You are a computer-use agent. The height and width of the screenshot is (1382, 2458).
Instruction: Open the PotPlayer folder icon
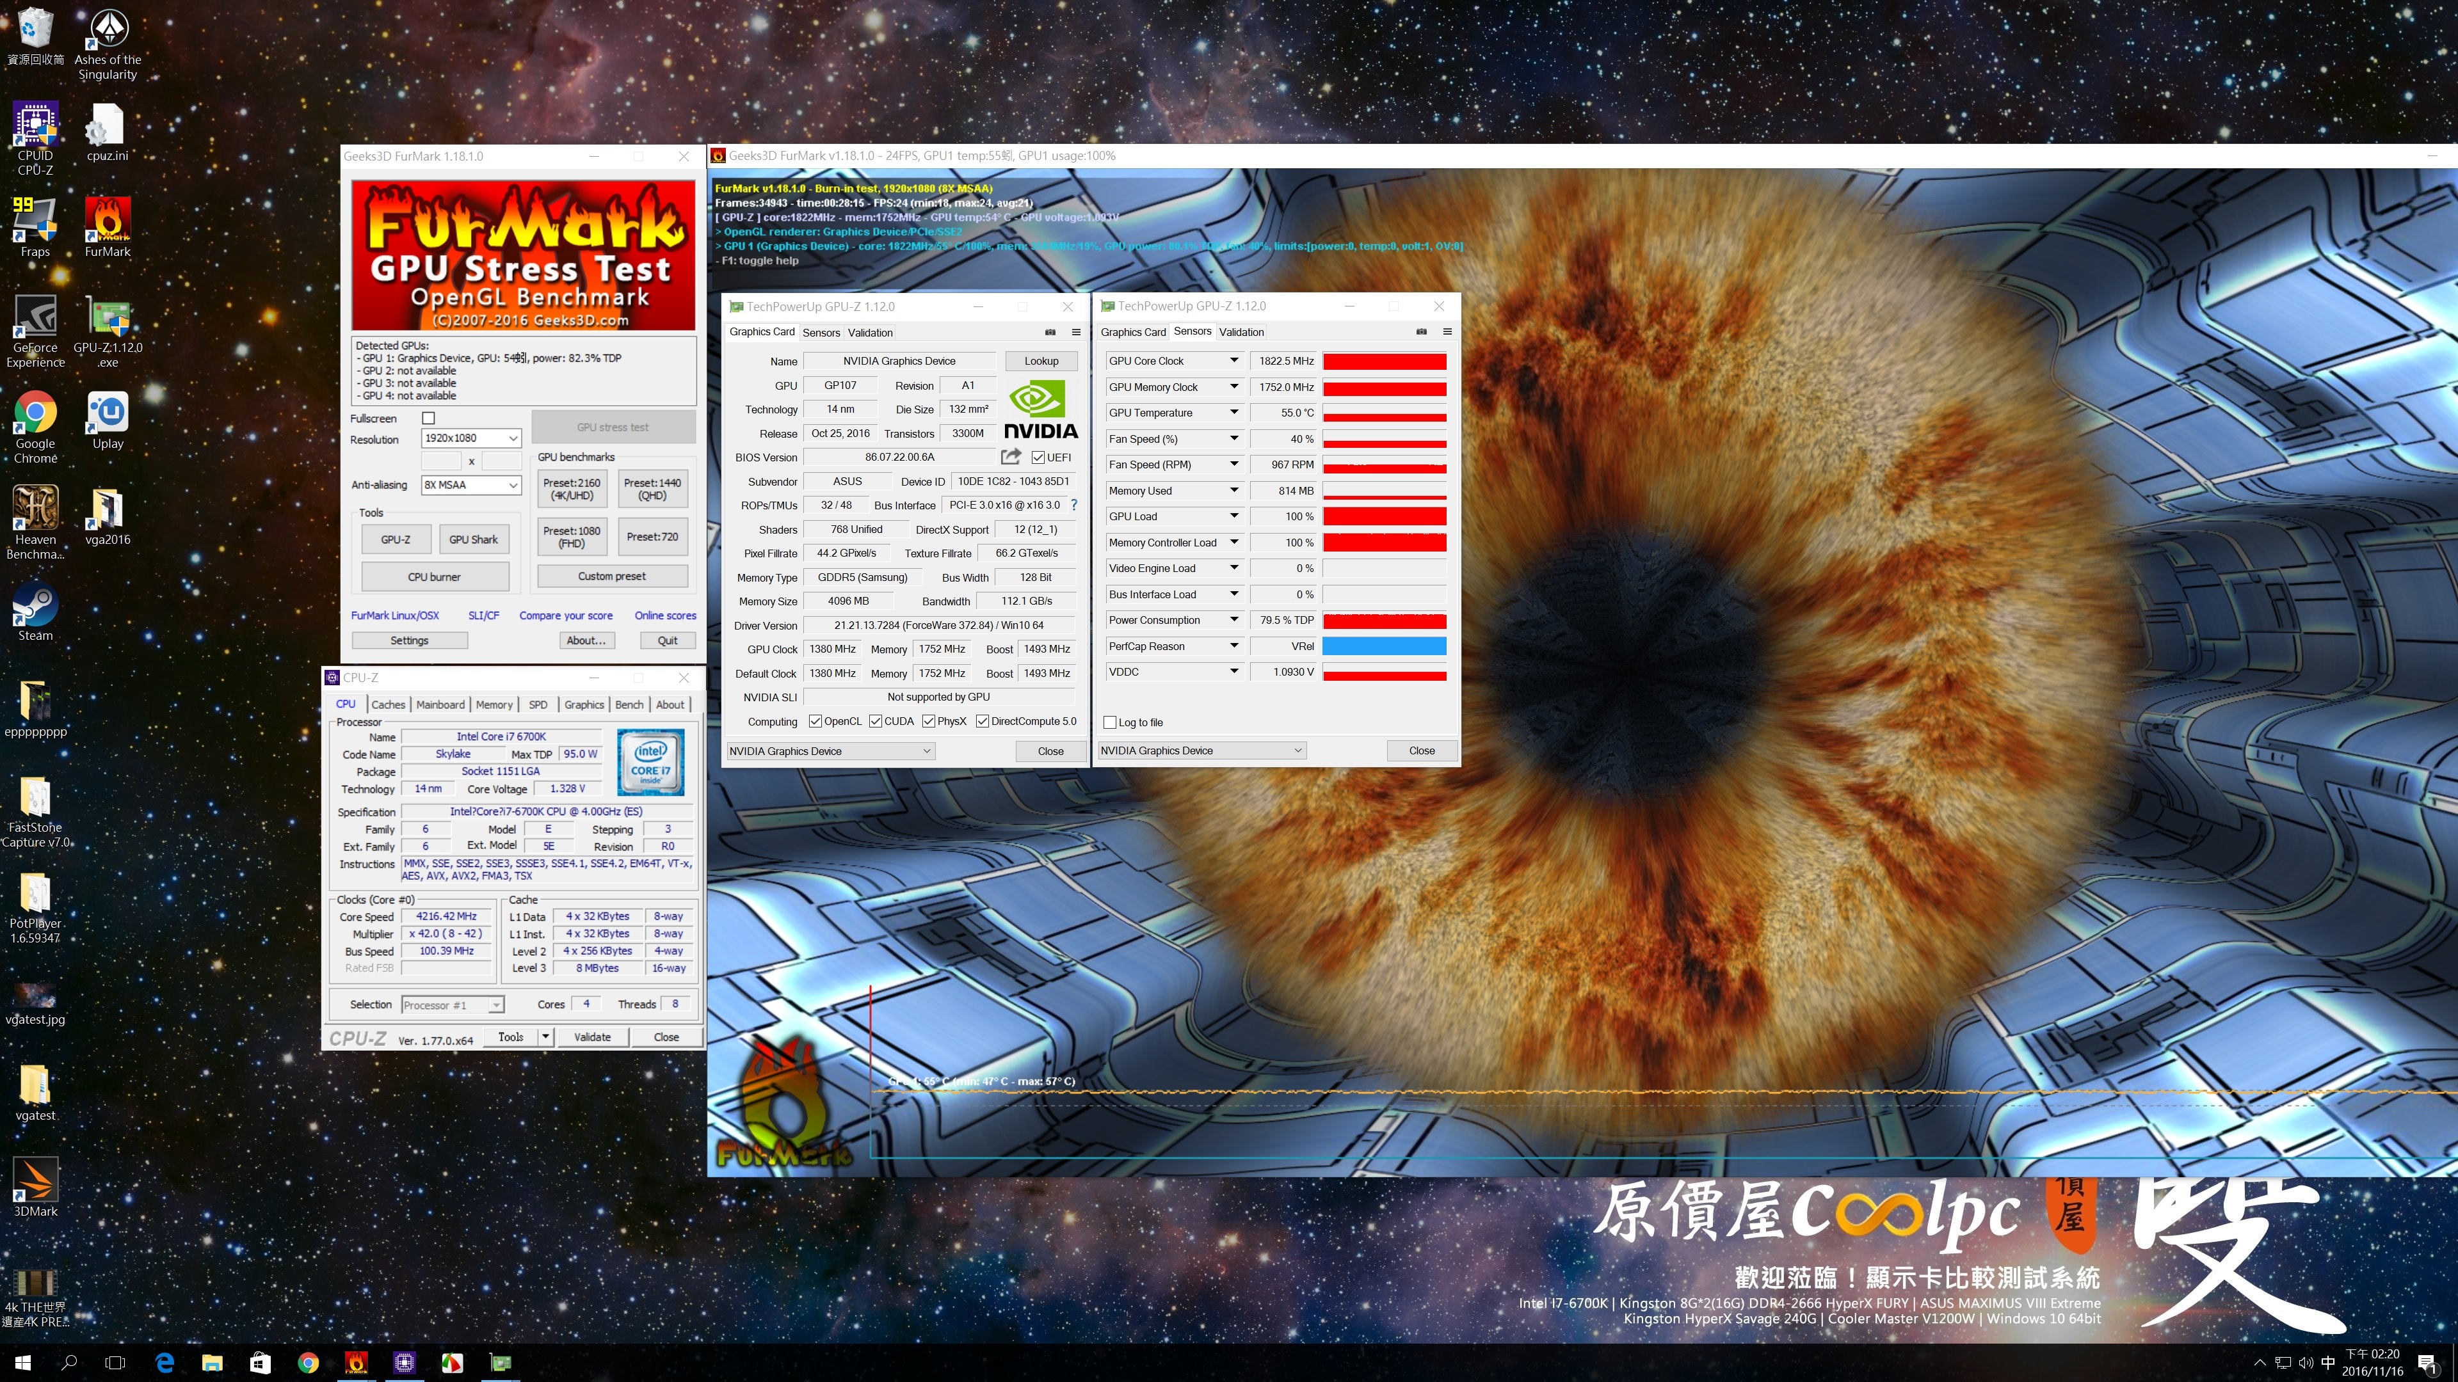35,907
